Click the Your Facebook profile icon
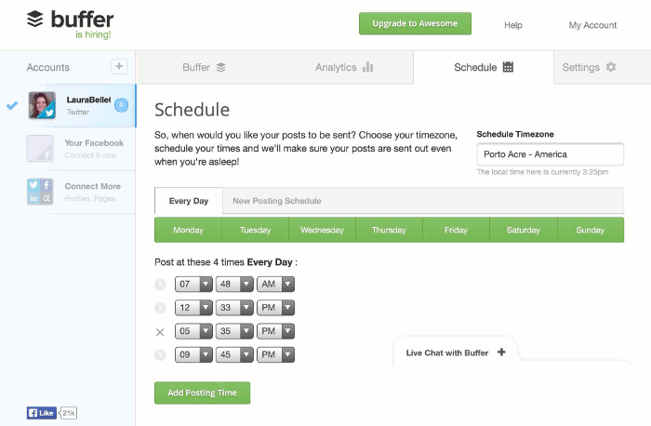 pos(40,149)
